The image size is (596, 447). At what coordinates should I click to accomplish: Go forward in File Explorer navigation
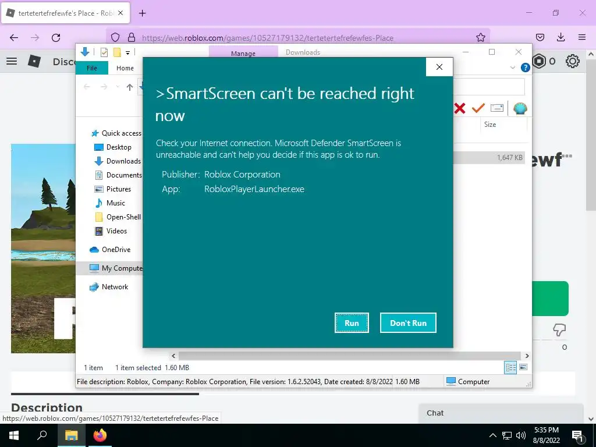click(104, 87)
